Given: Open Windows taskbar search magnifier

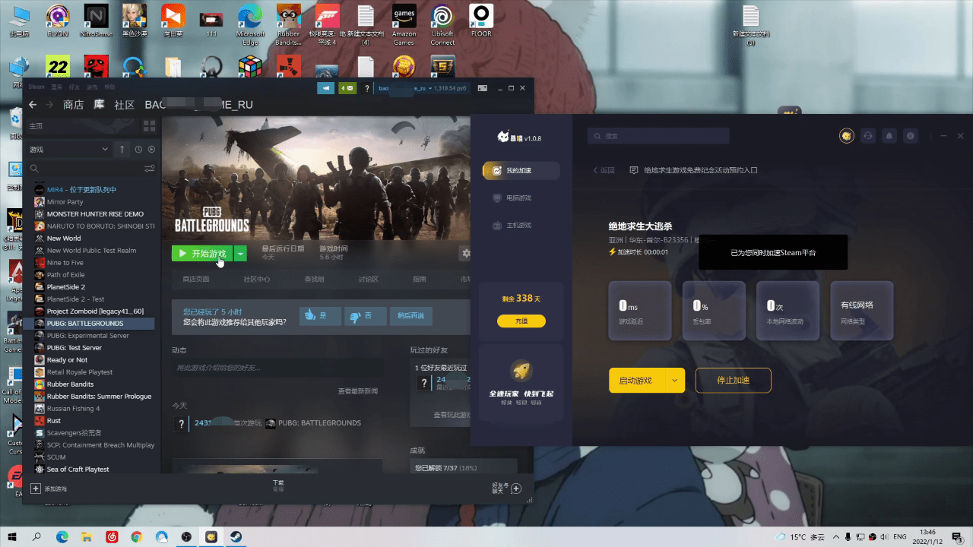Looking at the screenshot, I should 37,537.
